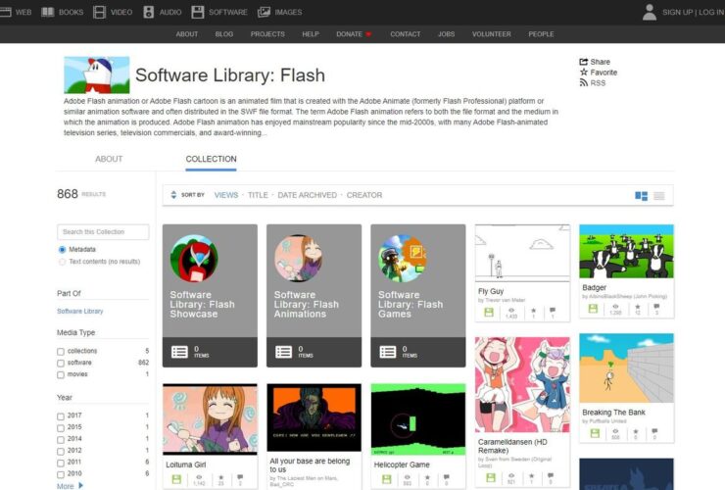
Task: Check the collections media type filter
Action: 61,352
